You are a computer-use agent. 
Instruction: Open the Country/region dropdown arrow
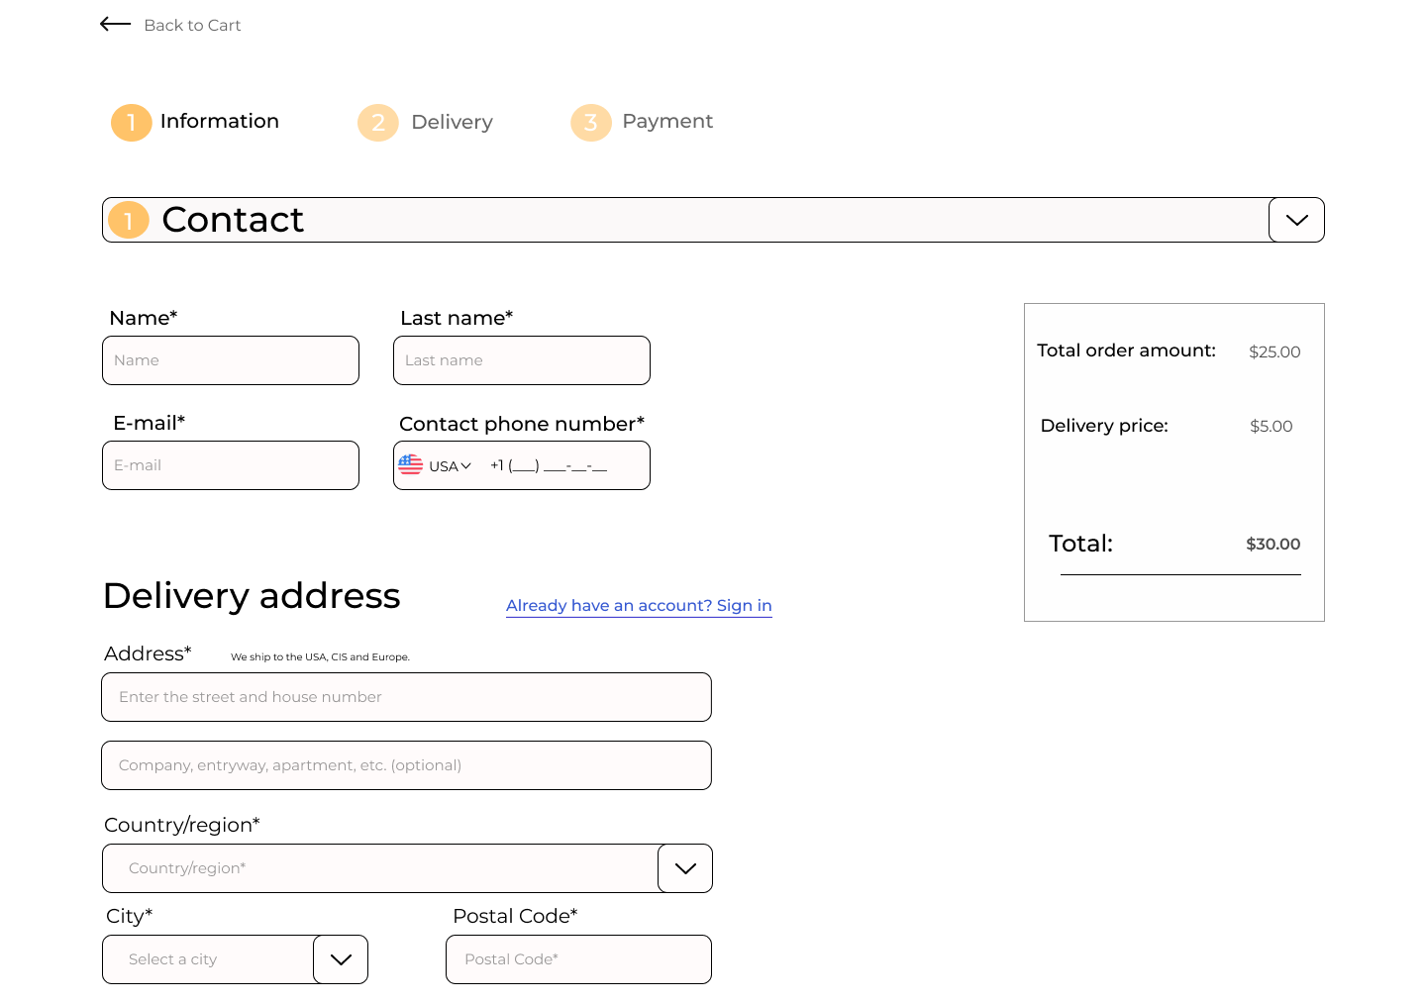click(x=685, y=868)
